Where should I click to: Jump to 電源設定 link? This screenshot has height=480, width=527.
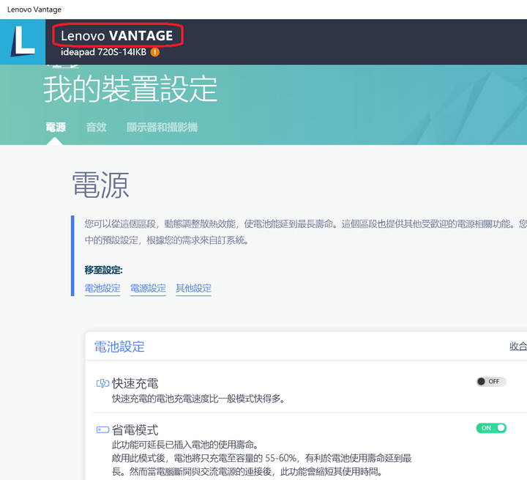tap(148, 289)
